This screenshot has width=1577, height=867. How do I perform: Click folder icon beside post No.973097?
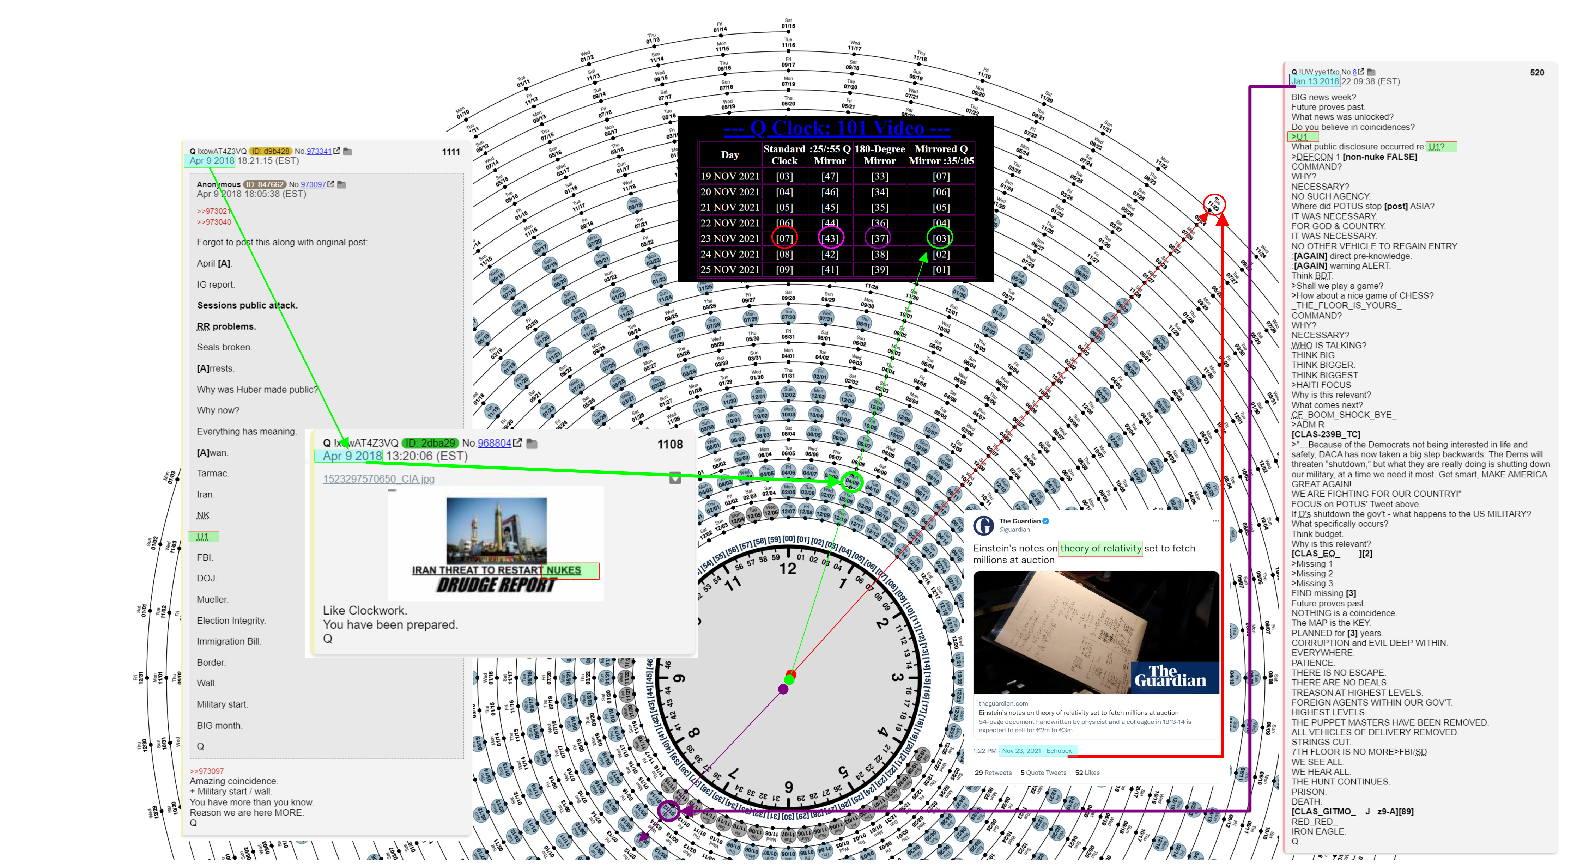342,184
